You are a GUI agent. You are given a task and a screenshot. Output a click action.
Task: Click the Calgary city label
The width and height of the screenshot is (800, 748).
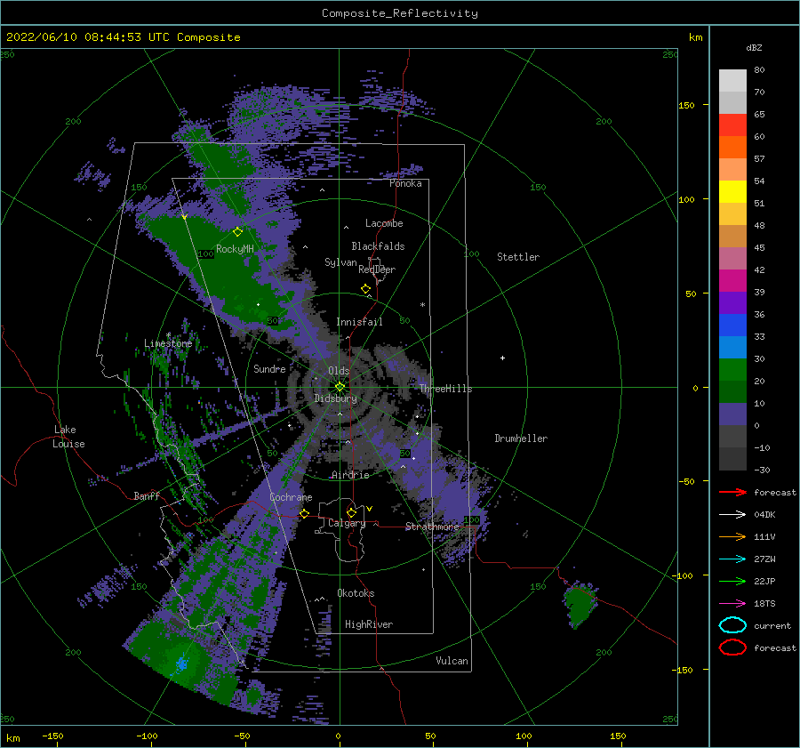tap(347, 523)
